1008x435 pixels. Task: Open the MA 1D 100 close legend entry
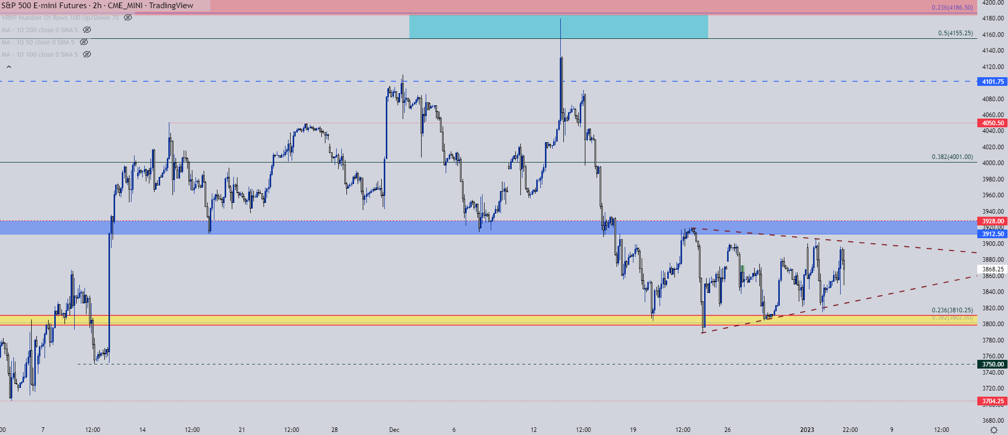(40, 54)
